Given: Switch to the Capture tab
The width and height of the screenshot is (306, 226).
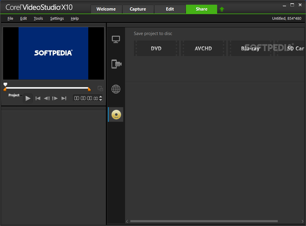Looking at the screenshot, I should pyautogui.click(x=138, y=9).
